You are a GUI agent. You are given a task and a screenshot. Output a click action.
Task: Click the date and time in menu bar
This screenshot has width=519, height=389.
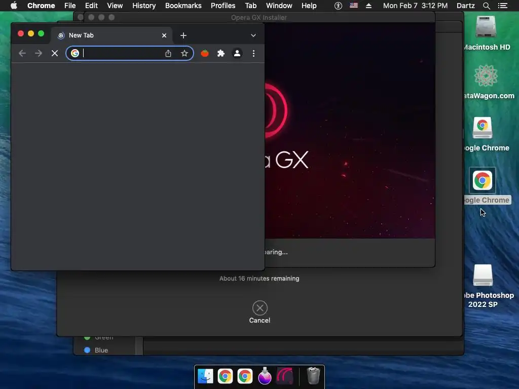tap(416, 6)
